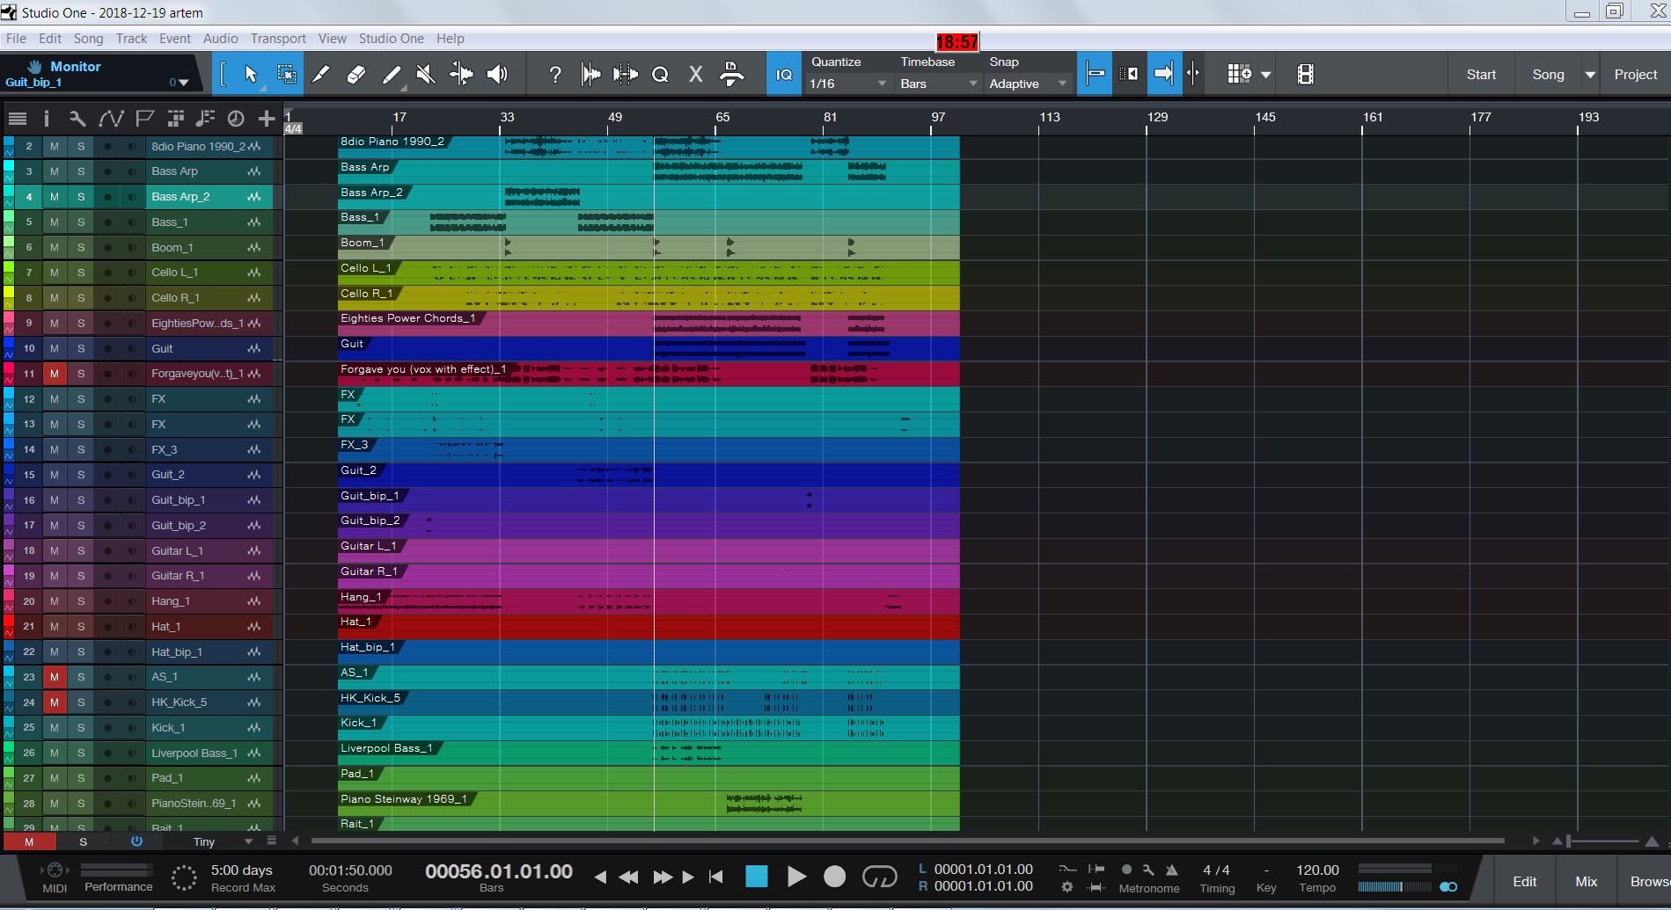
Task: Solo the Boom_1 track
Action: pos(81,248)
